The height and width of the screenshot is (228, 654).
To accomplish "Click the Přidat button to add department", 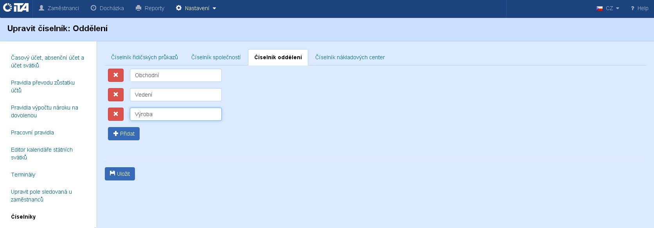I will coord(124,134).
